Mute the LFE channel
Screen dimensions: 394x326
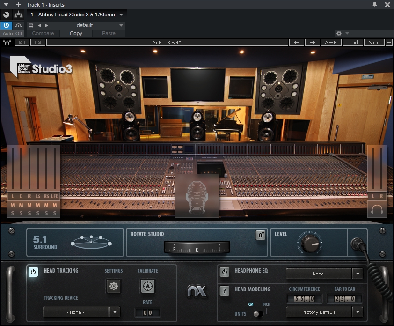55,205
